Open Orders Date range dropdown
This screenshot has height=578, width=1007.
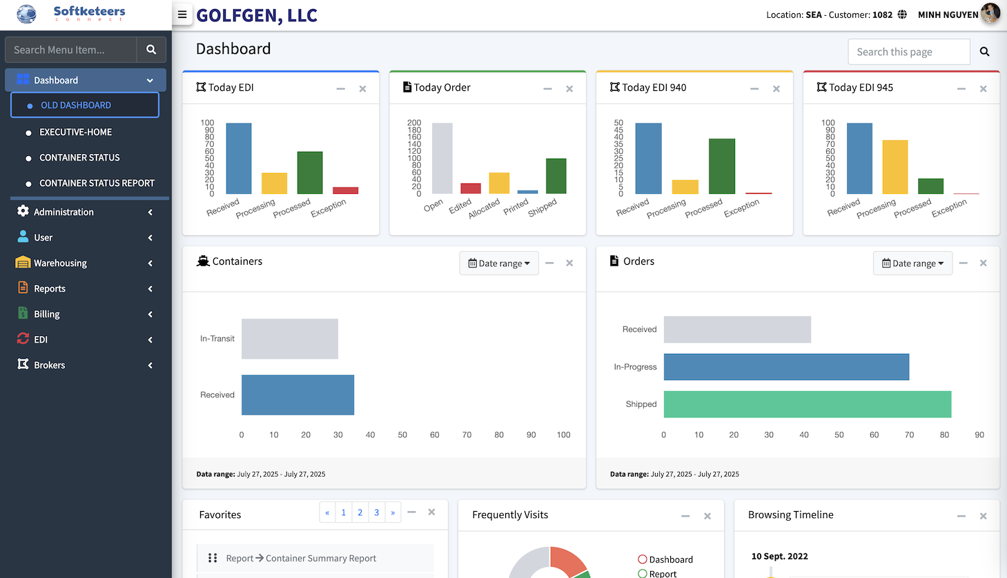[x=912, y=263]
